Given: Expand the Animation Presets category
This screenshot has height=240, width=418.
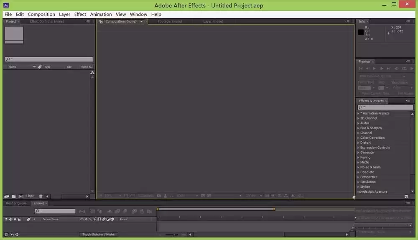Looking at the screenshot, I should coord(358,113).
